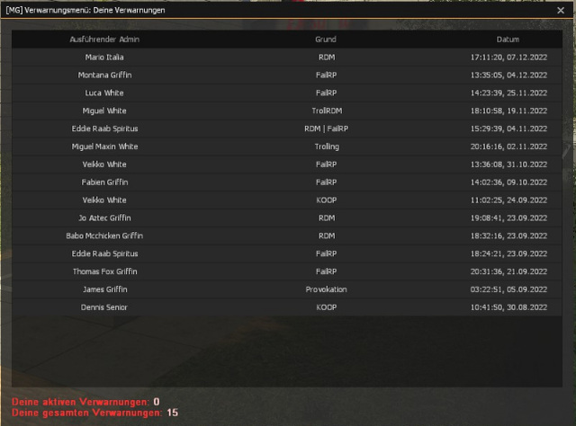
Task: Select admin name 'Jo Aztec Griffin'
Action: click(104, 218)
